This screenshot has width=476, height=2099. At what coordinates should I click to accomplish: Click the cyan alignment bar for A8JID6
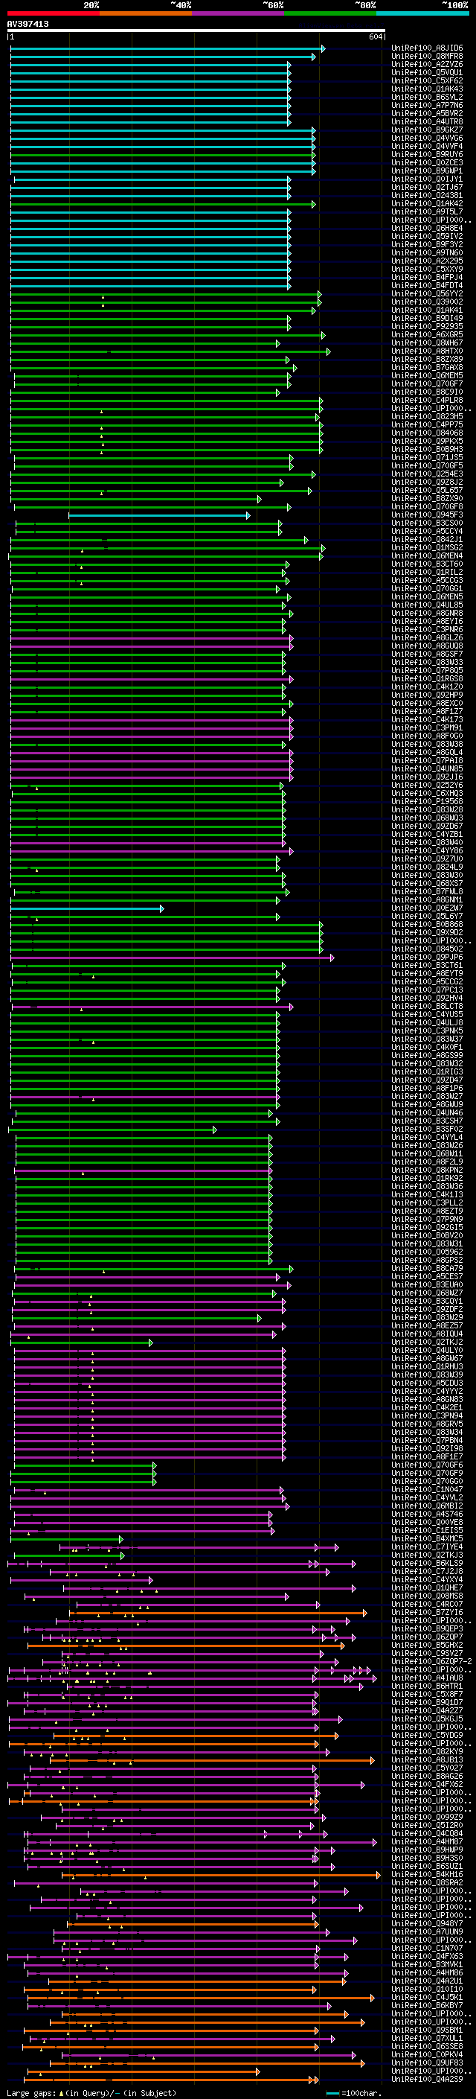pyautogui.click(x=167, y=48)
